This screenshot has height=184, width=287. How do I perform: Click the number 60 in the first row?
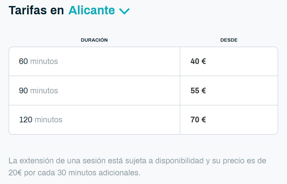[23, 61]
